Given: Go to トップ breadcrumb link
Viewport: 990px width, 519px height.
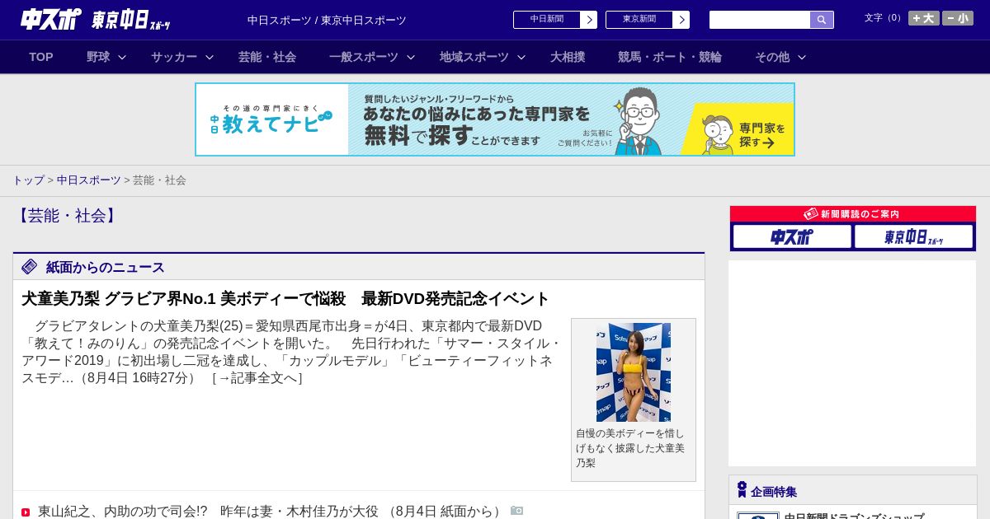Looking at the screenshot, I should [29, 180].
